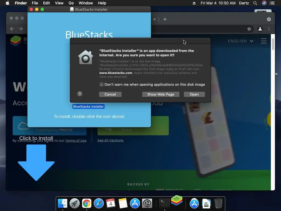Open Chrome tab search dropdown arrow
Image resolution: width=281 pixels, height=211 pixels.
pyautogui.click(x=269, y=19)
